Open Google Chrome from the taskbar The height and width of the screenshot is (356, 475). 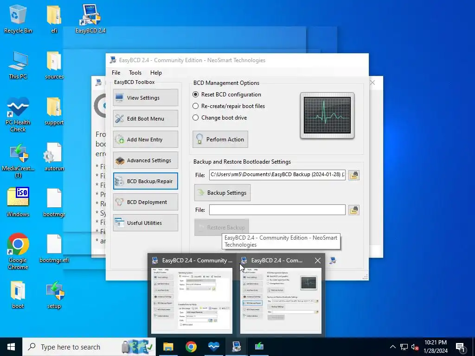click(191, 347)
